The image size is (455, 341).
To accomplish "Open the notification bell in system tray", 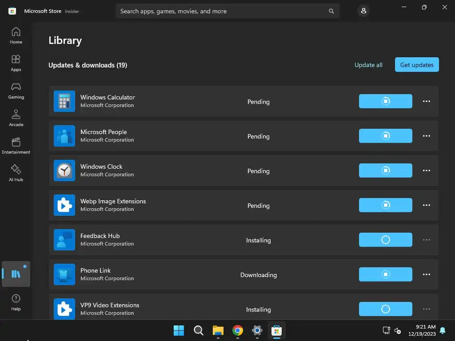I will pos(443,330).
